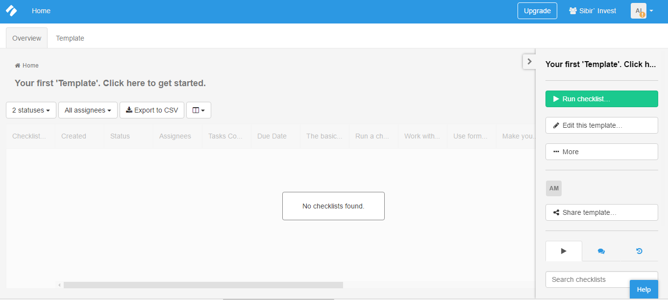
Task: Click the green Run checklist button
Action: click(x=602, y=99)
